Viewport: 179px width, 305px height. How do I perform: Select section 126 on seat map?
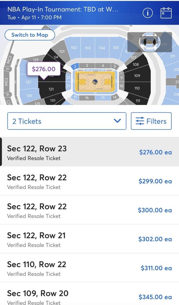click(x=29, y=95)
